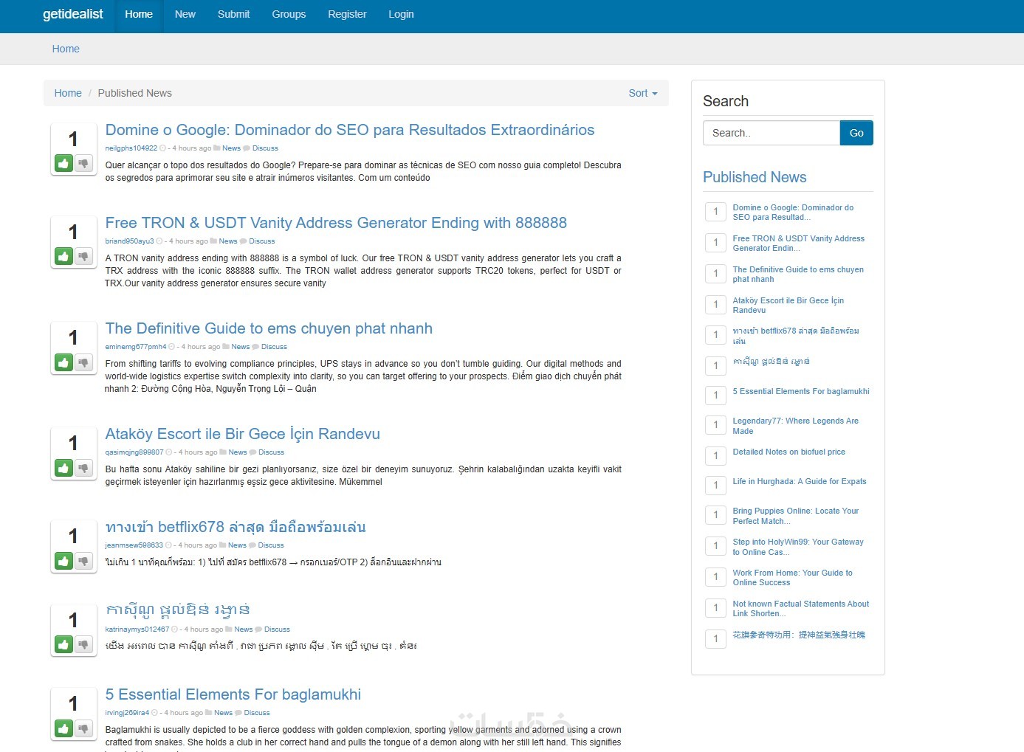Image resolution: width=1024 pixels, height=752 pixels.
Task: Open the New menu item
Action: pos(185,14)
